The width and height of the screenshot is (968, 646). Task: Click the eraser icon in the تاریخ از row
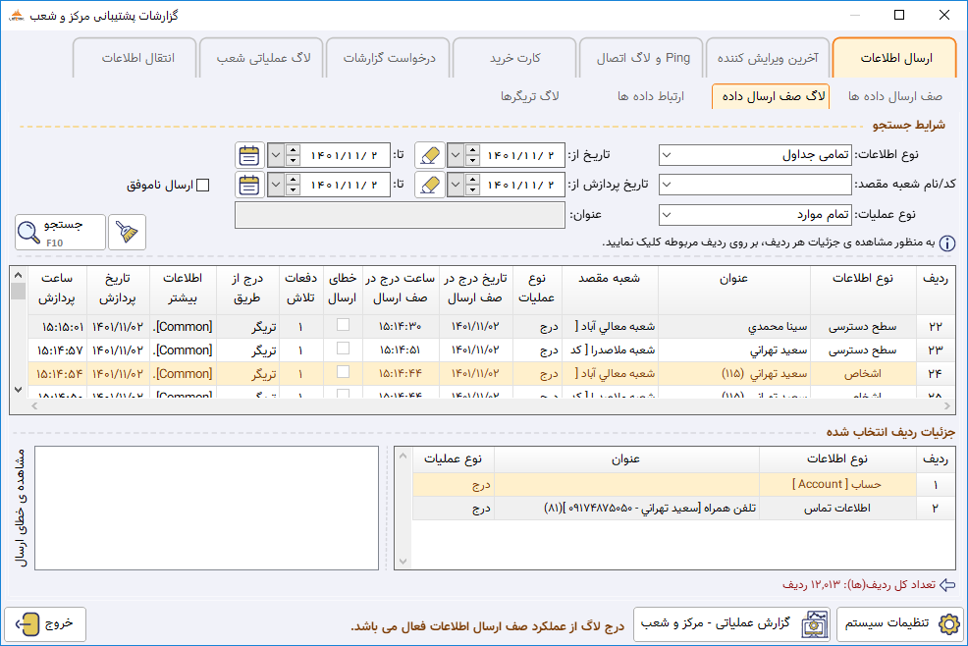coord(430,155)
